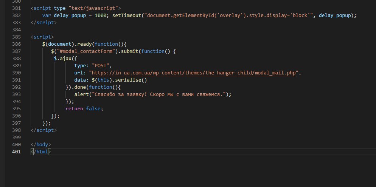The height and width of the screenshot is (187, 376).
Task: Click the closing body tag
Action: point(41,145)
